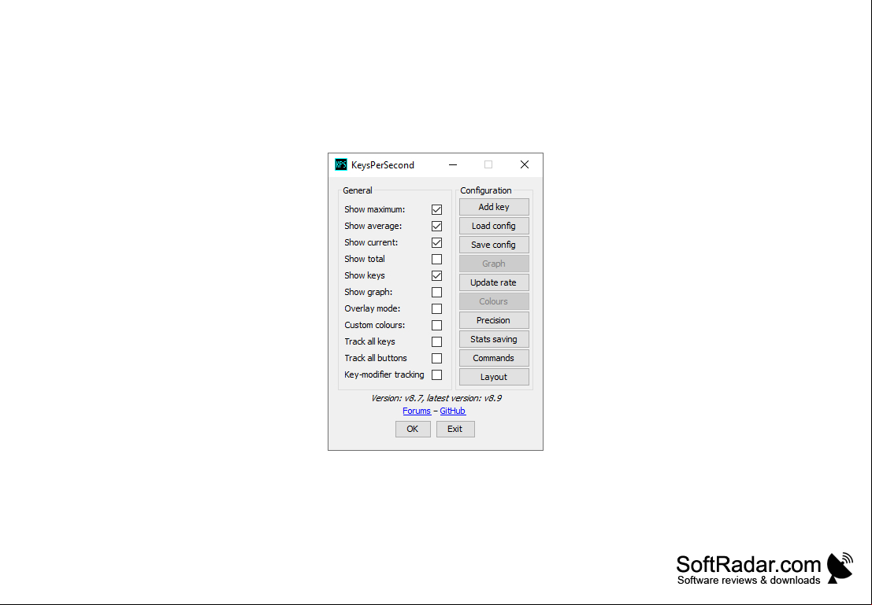This screenshot has height=605, width=872.
Task: Click the Add key button
Action: (494, 207)
